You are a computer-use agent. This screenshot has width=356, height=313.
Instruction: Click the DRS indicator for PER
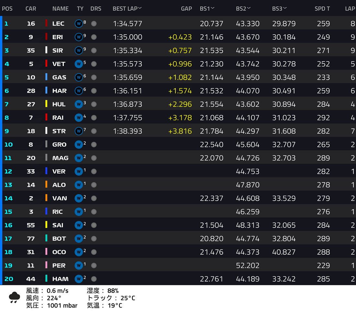click(x=94, y=265)
